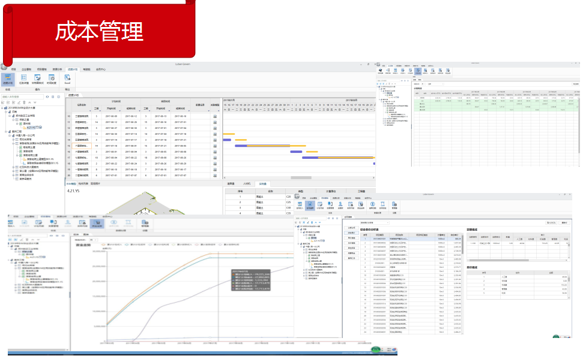Screen dimensions: 586x362
Task: Click the long purple-and-yellow Gantt bar of row 15
Action: [x=270, y=146]
